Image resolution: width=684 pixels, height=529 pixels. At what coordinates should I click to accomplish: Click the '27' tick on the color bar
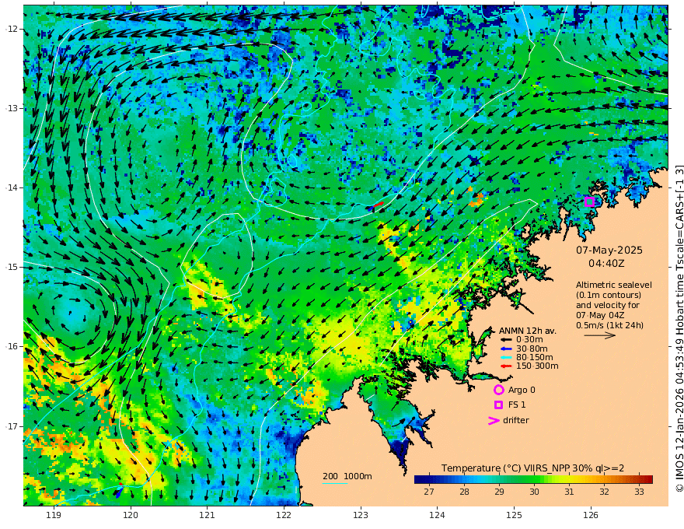point(429,492)
